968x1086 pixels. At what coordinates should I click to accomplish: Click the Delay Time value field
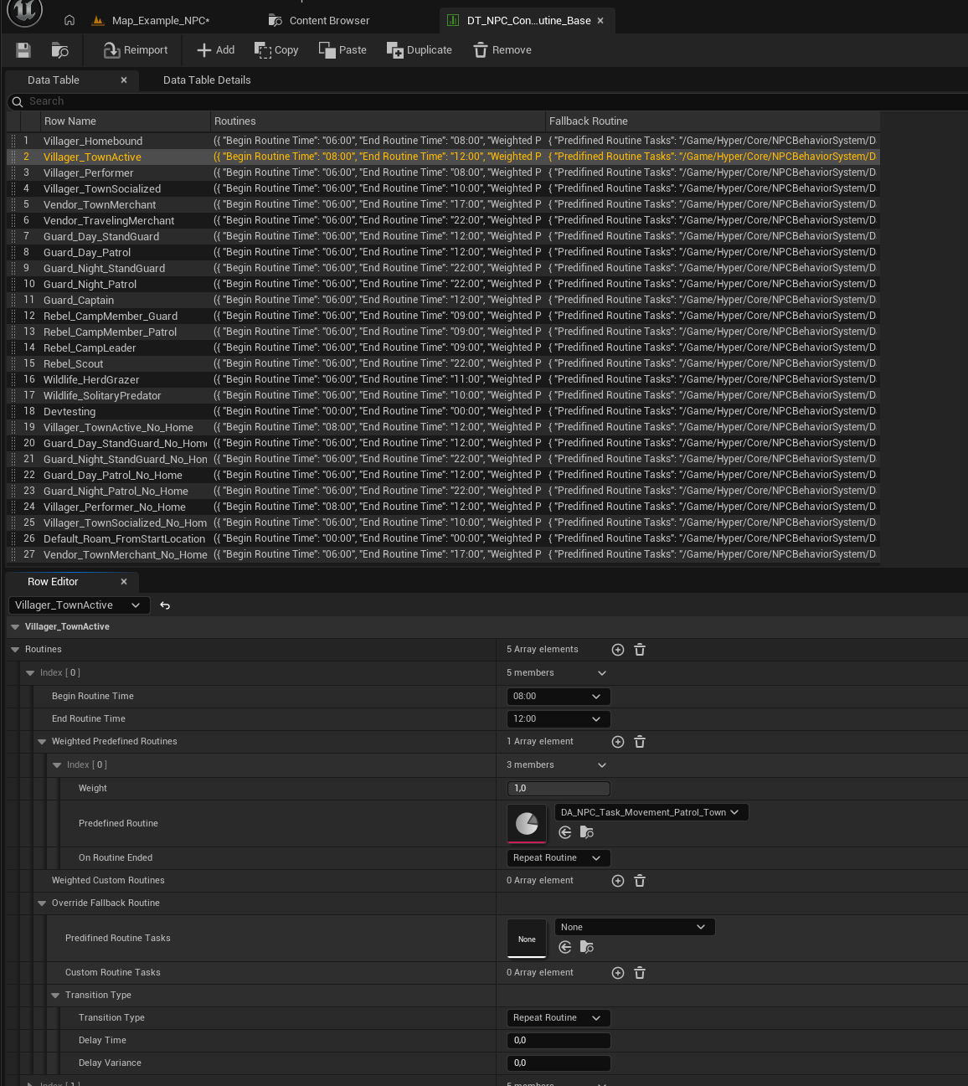(x=558, y=1041)
